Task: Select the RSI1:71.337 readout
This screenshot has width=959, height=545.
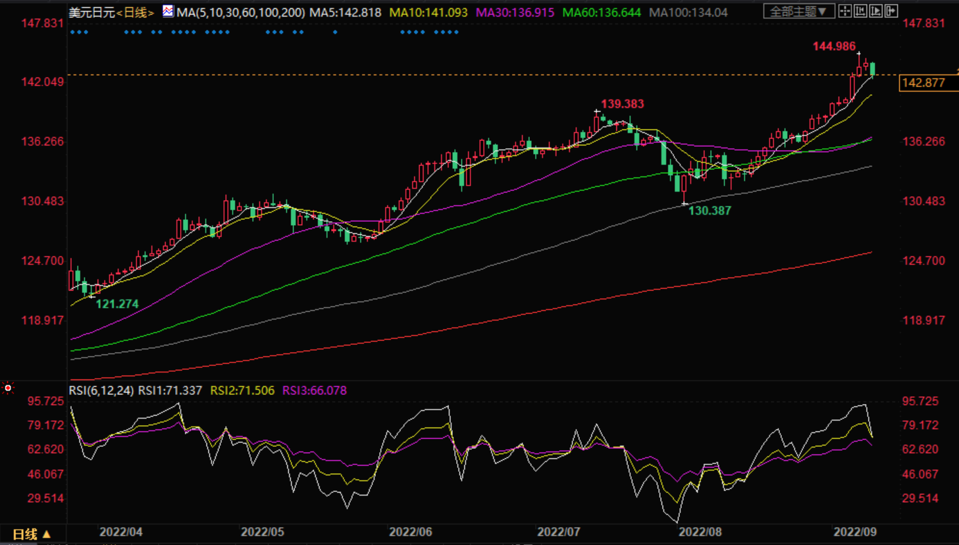Action: pos(170,390)
